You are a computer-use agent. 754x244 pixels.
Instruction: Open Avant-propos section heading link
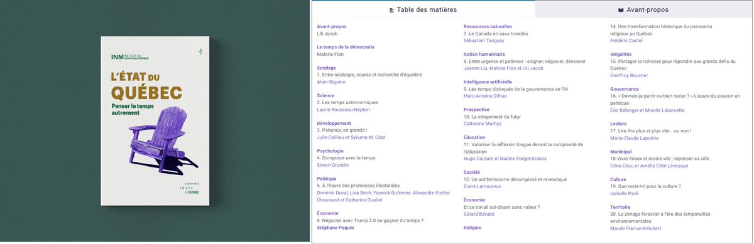point(332,26)
